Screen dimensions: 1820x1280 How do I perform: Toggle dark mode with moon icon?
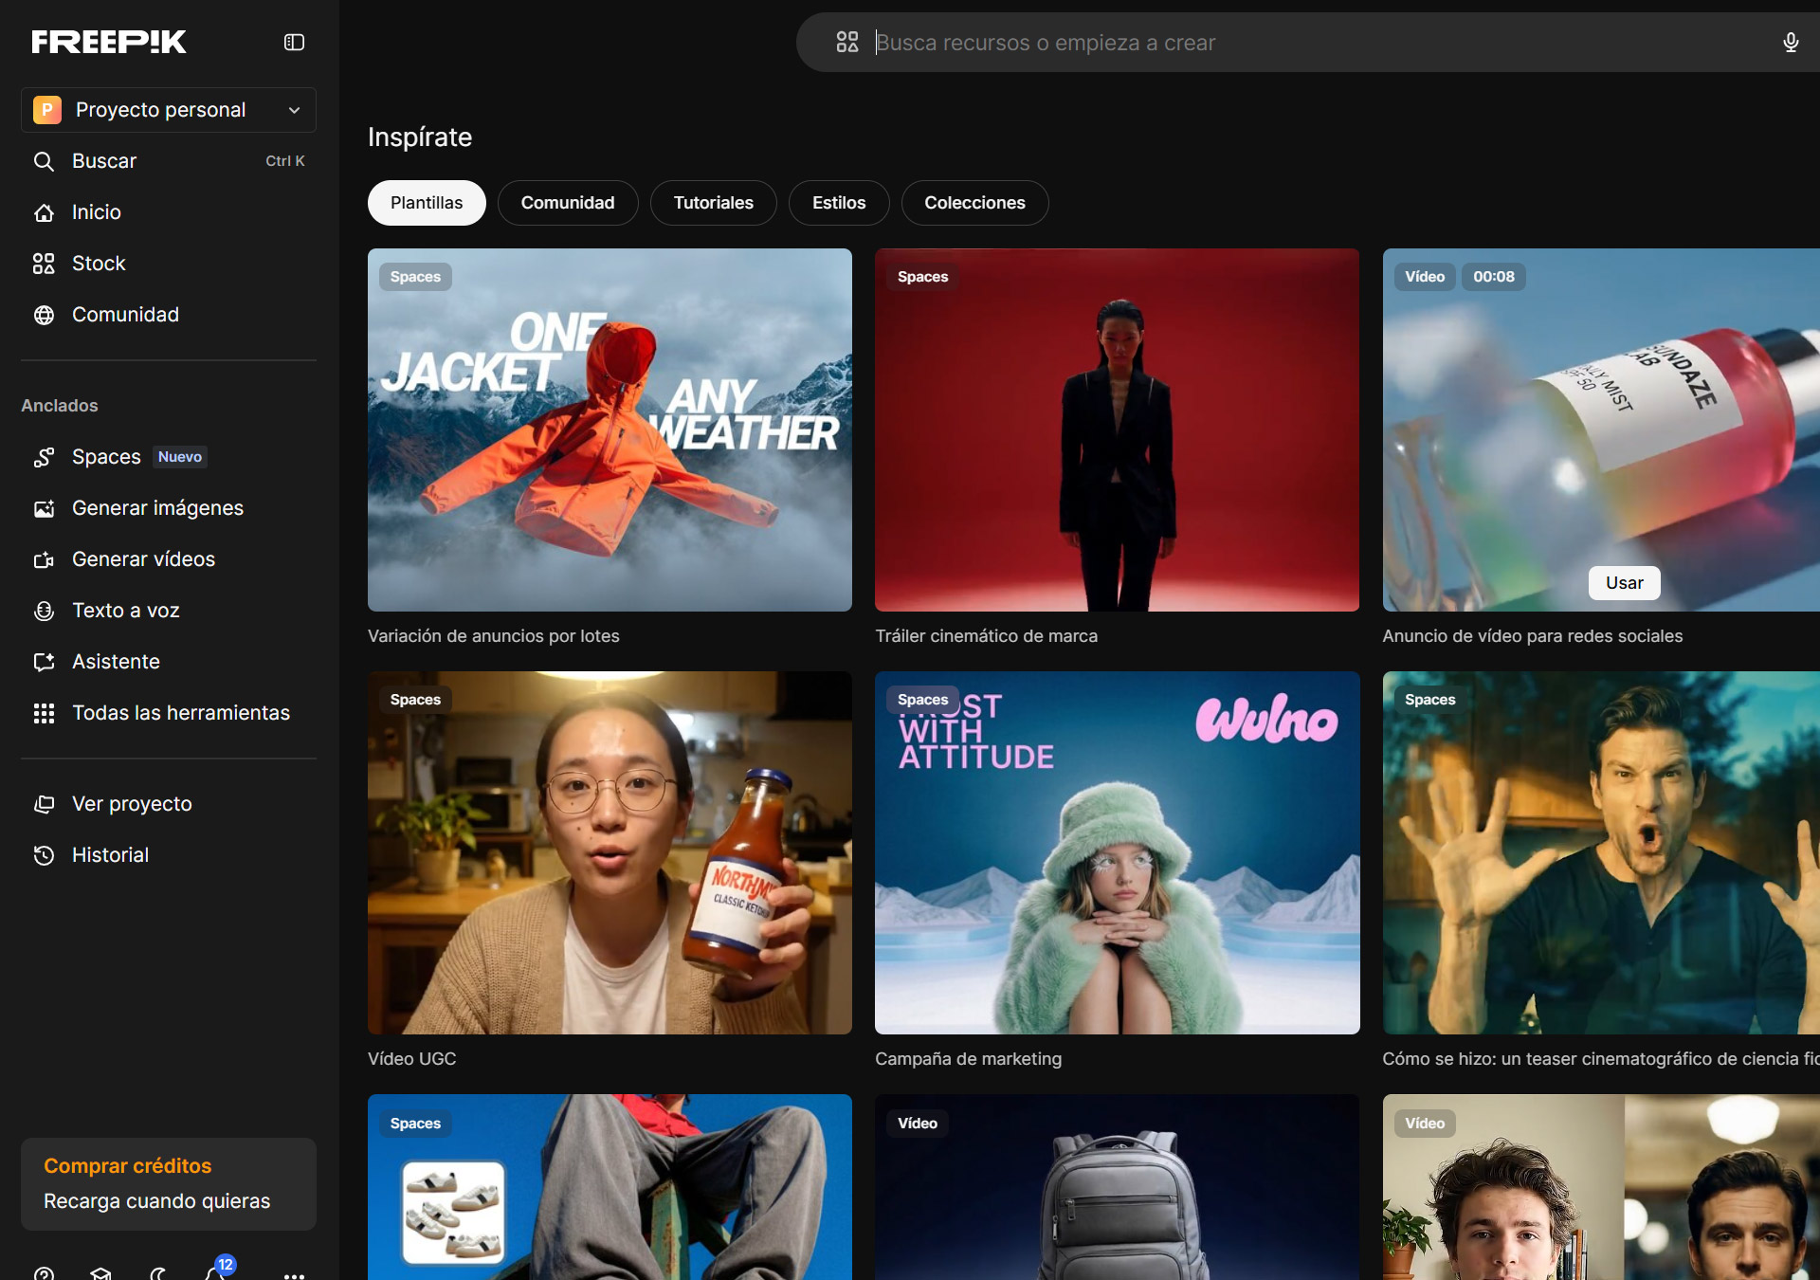158,1272
